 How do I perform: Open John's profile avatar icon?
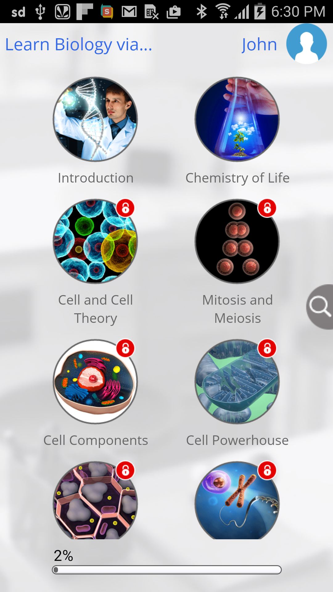(x=306, y=44)
